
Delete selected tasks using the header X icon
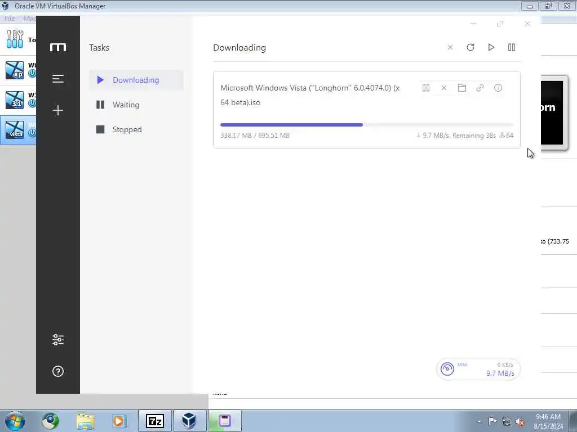tap(450, 47)
